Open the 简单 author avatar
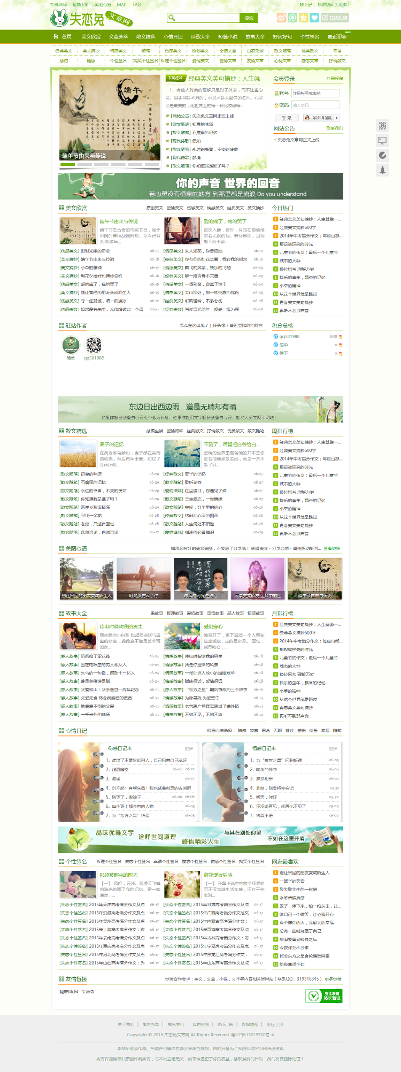The image size is (401, 1072). [71, 344]
